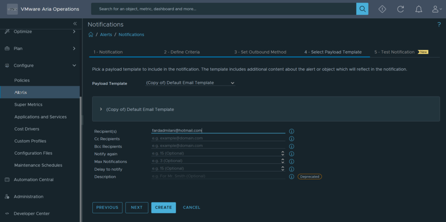Viewport: 446px width, 222px height.
Task: Click the Deprecated badge
Action: (x=310, y=177)
